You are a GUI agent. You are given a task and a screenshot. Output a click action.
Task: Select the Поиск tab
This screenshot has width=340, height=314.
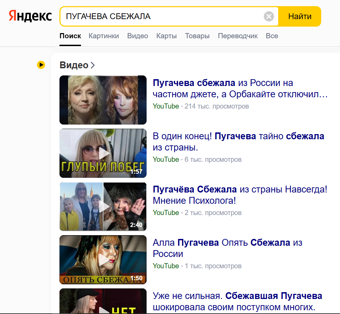[x=70, y=36]
